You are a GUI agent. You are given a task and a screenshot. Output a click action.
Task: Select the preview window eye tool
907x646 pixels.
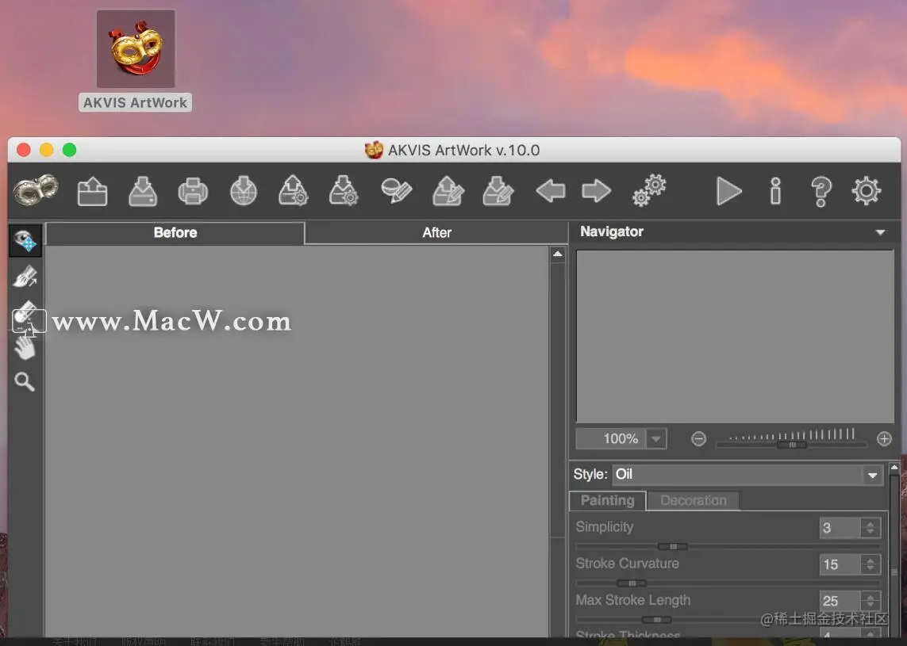(x=25, y=240)
